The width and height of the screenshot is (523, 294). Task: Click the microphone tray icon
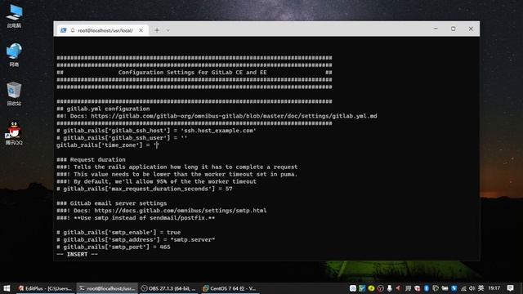click(x=389, y=288)
